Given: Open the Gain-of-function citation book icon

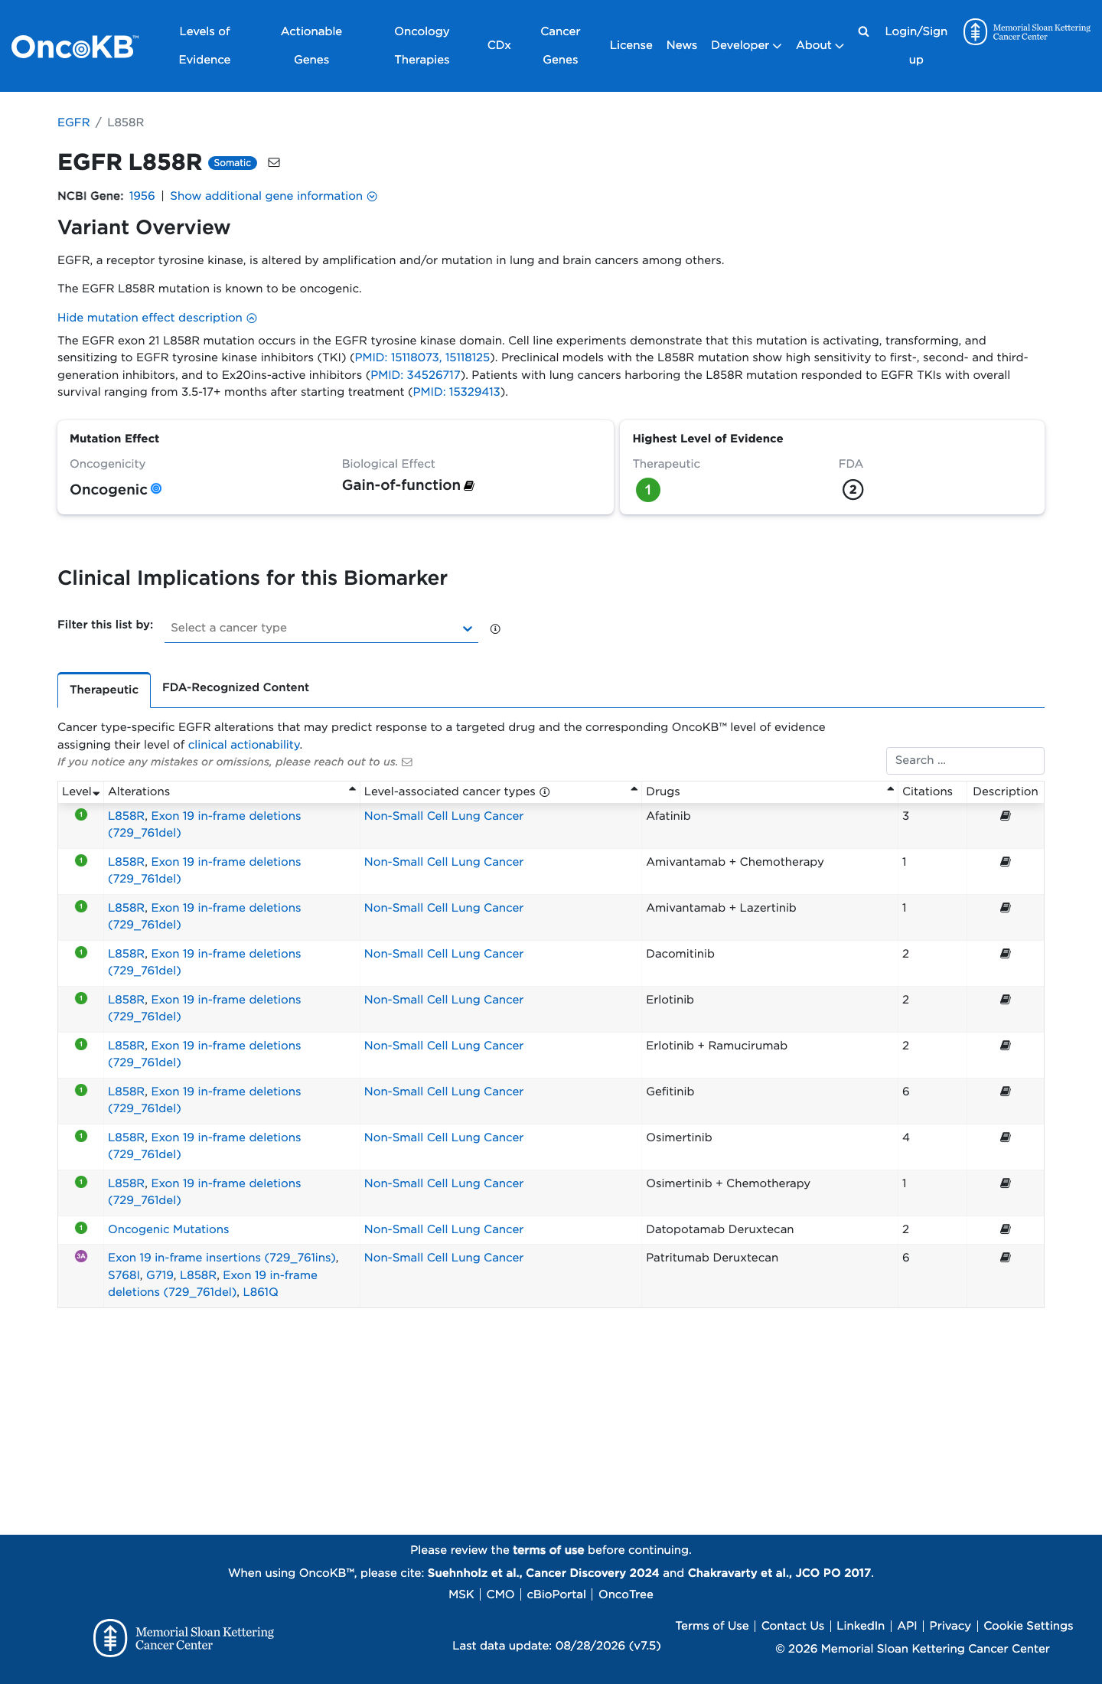Looking at the screenshot, I should pyautogui.click(x=469, y=485).
